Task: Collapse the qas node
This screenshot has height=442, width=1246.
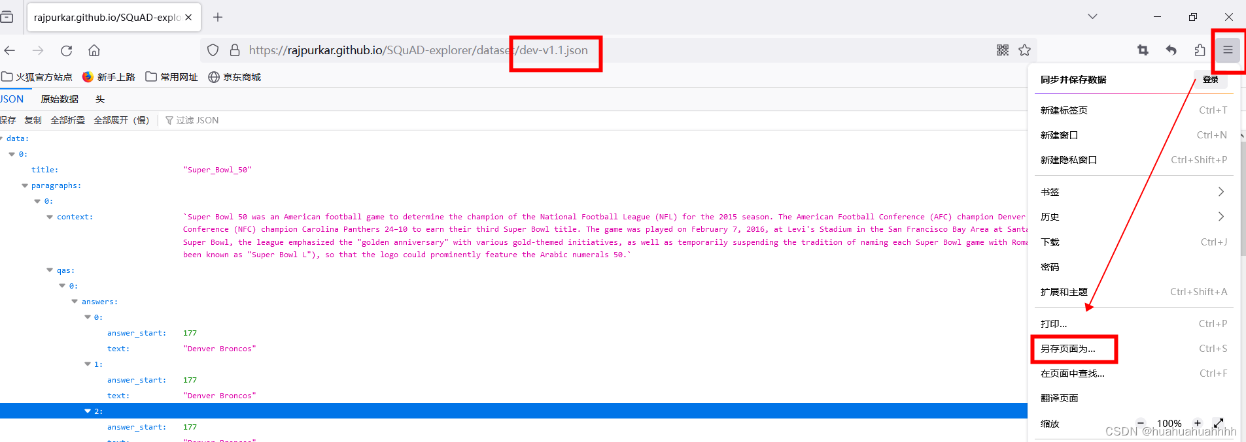Action: click(50, 270)
